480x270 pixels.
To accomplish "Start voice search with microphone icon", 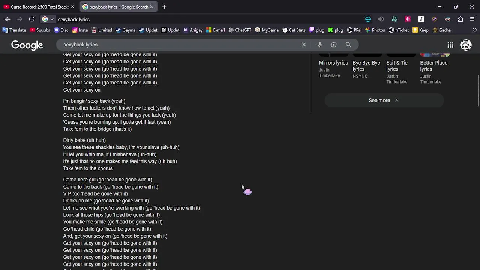I will pos(319,45).
